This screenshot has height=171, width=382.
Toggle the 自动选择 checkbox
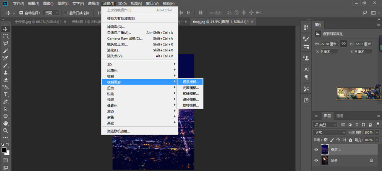tap(21, 13)
